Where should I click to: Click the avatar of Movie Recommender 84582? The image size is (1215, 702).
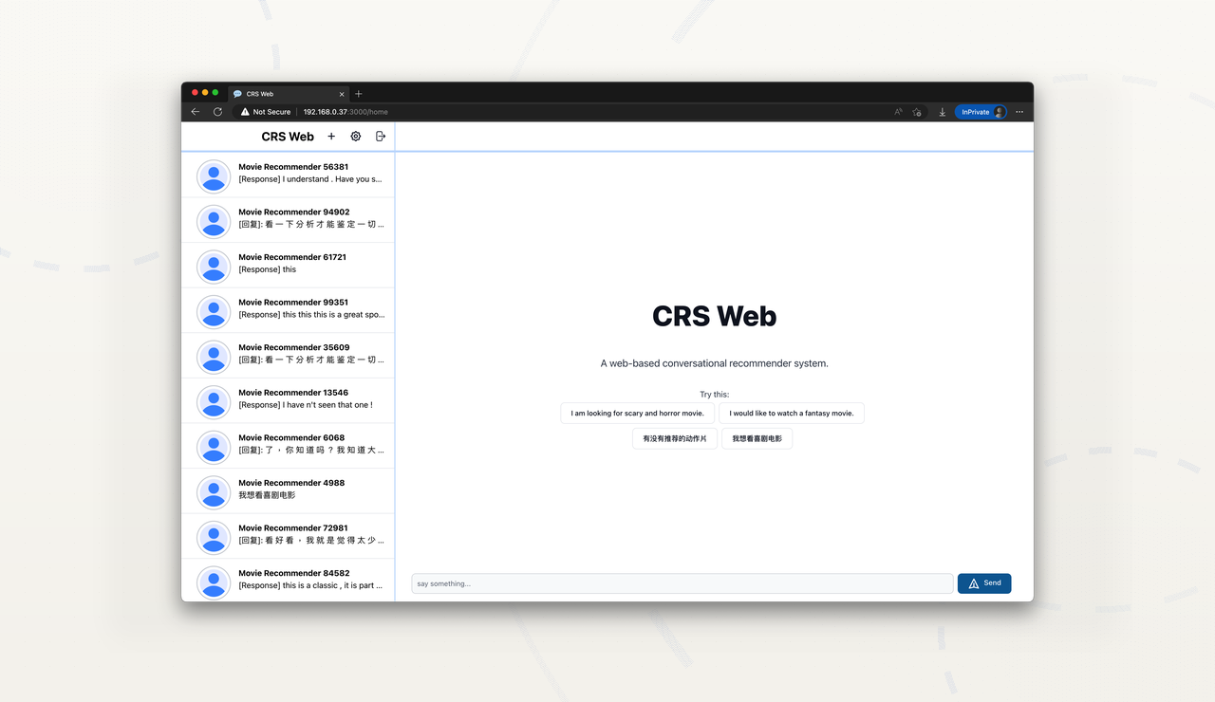214,582
